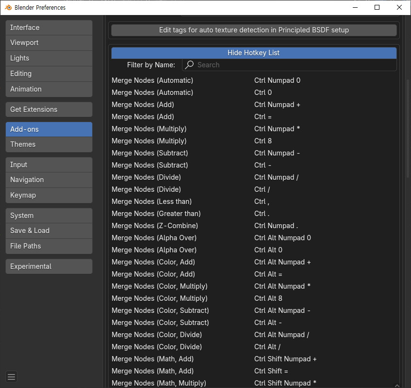Click the Filter by Name label
The image size is (411, 388).
point(151,65)
